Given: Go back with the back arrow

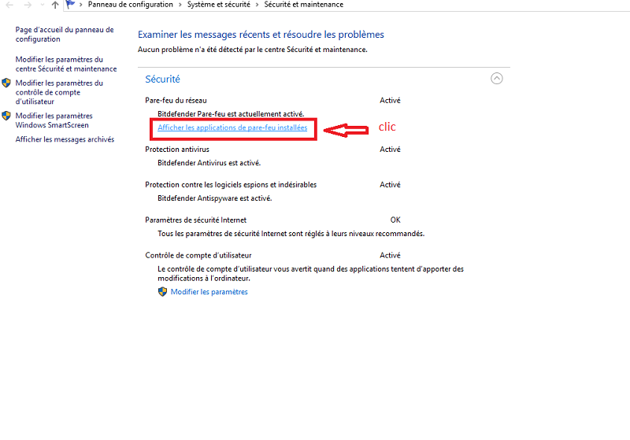Looking at the screenshot, I should point(9,5).
